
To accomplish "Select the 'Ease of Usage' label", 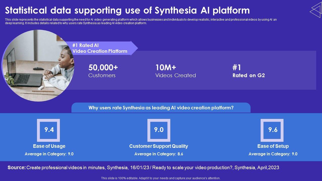I will pyautogui.click(x=49, y=146).
